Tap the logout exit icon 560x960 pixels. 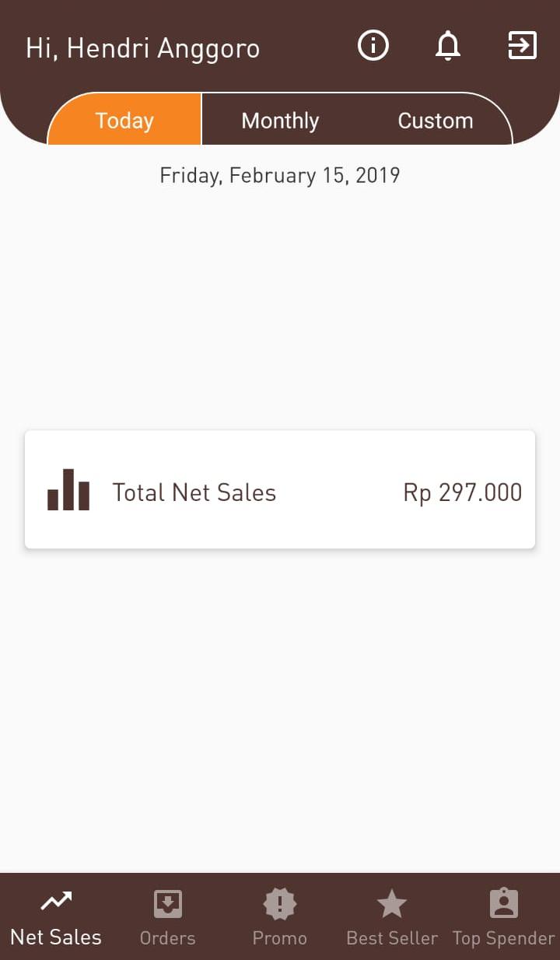click(522, 46)
